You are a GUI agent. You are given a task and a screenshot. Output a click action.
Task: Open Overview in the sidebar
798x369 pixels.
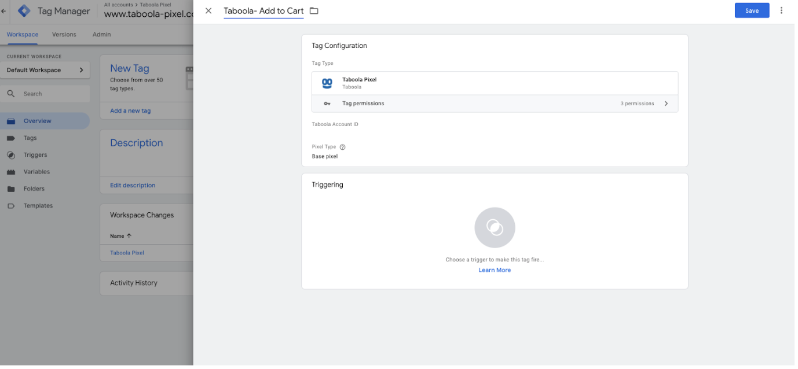(x=45, y=121)
